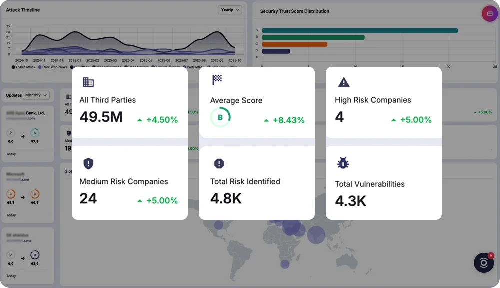500x288 pixels.
Task: Click the Security Trust Score Distribution title
Action: (294, 11)
